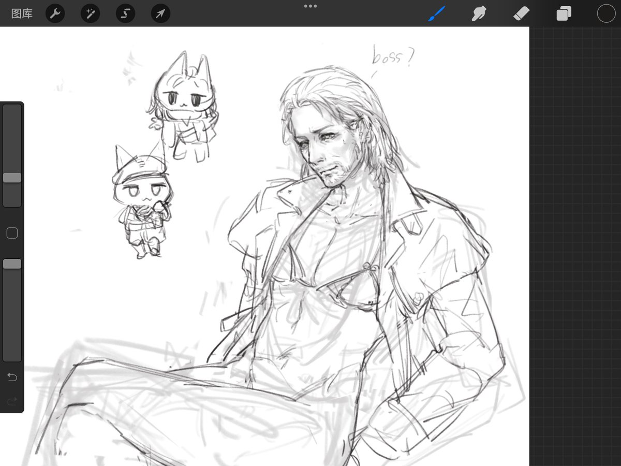The image size is (621, 466).
Task: Select the Smudge finger tool
Action: tap(479, 13)
